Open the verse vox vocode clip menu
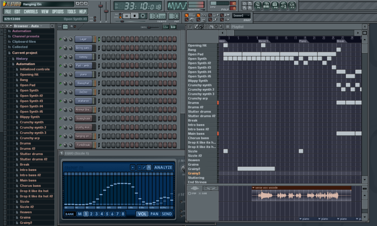 coord(254,187)
